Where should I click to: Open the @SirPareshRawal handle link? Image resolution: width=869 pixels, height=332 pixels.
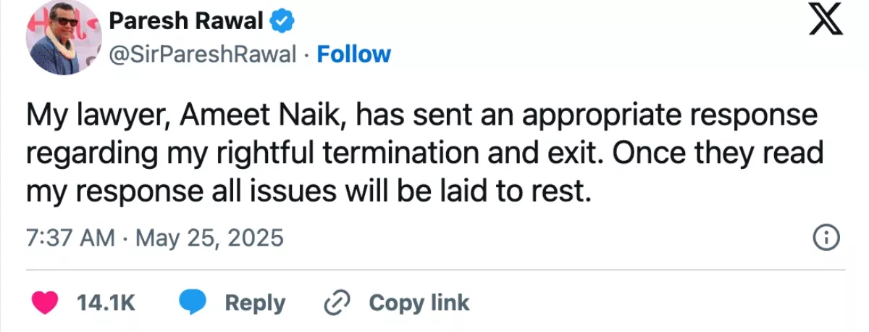pyautogui.click(x=202, y=54)
